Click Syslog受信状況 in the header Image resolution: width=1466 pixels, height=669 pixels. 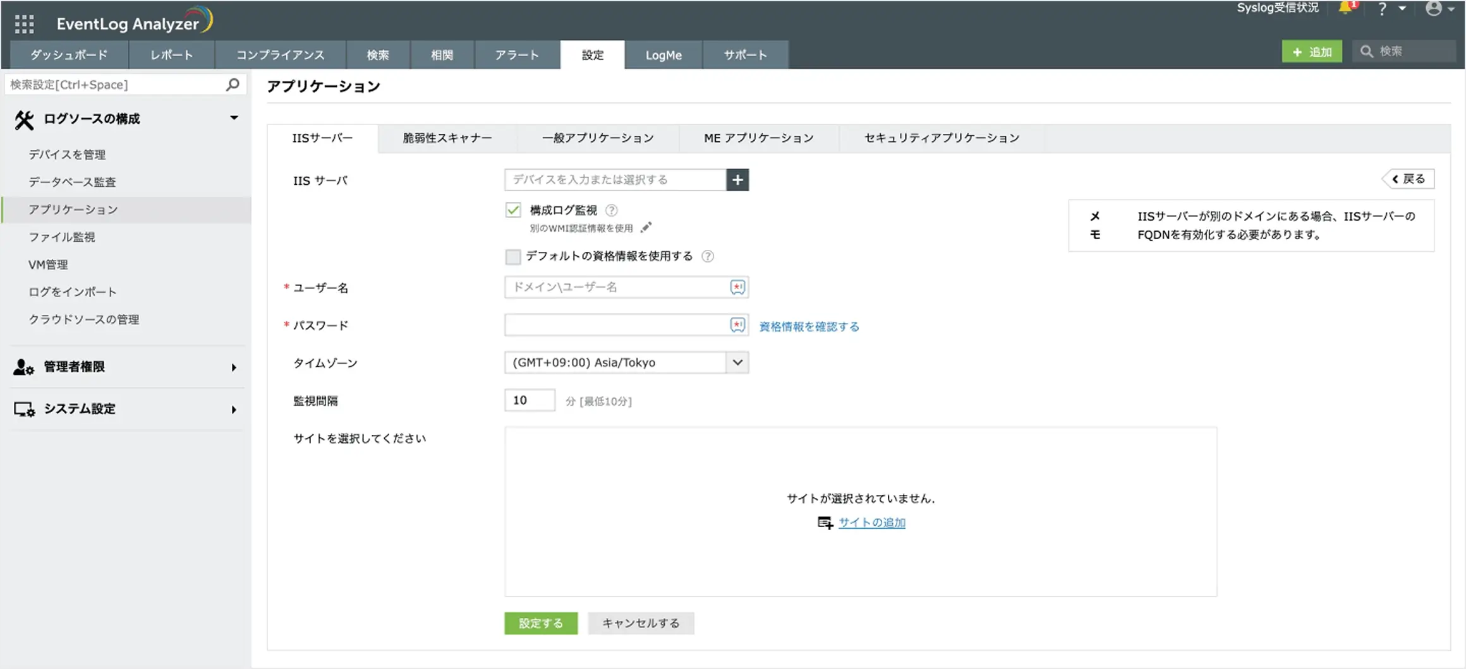(x=1278, y=8)
